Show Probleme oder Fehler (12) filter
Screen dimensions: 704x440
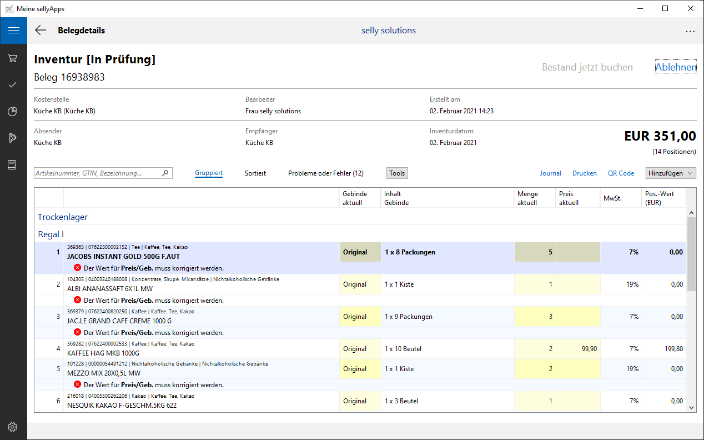coord(325,173)
